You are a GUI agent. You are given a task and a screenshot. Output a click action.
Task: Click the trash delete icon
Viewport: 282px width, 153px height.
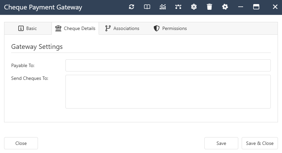click(209, 7)
